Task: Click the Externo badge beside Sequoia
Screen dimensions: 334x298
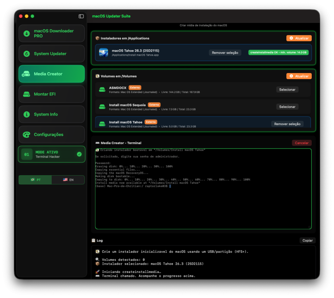Action: tap(154, 105)
